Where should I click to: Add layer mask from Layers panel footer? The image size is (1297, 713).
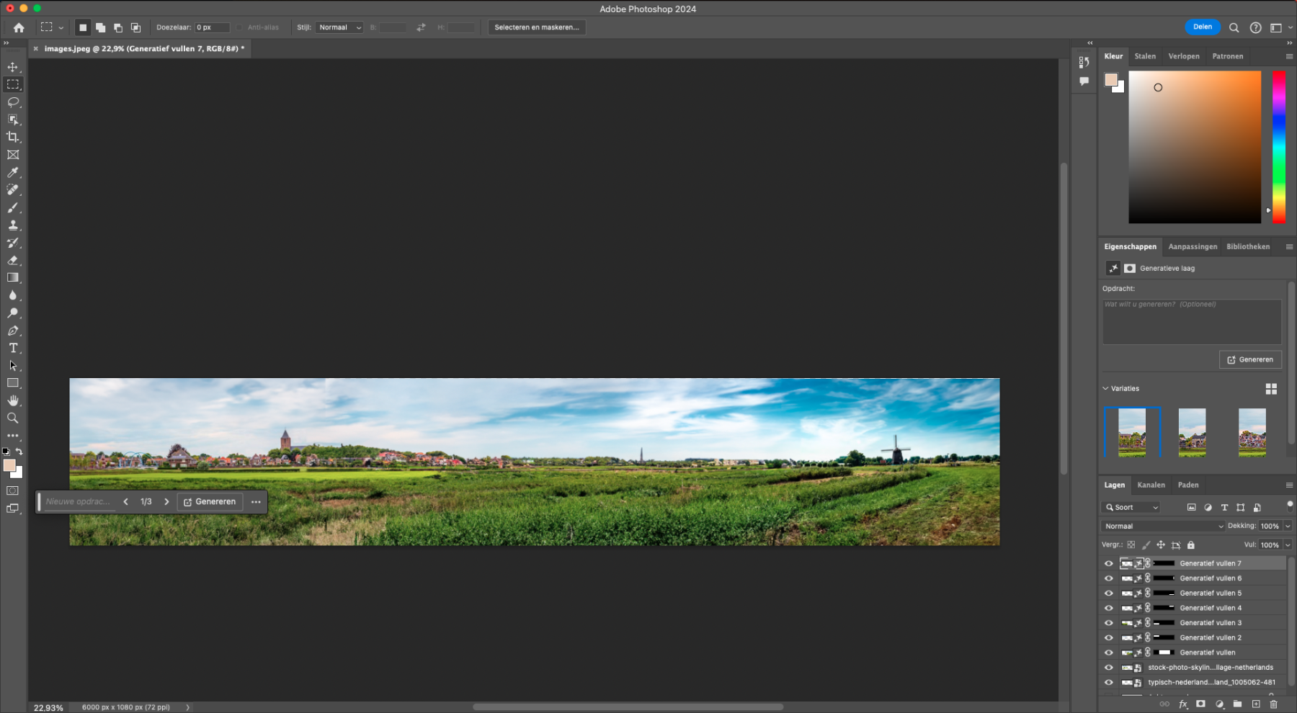pyautogui.click(x=1200, y=704)
